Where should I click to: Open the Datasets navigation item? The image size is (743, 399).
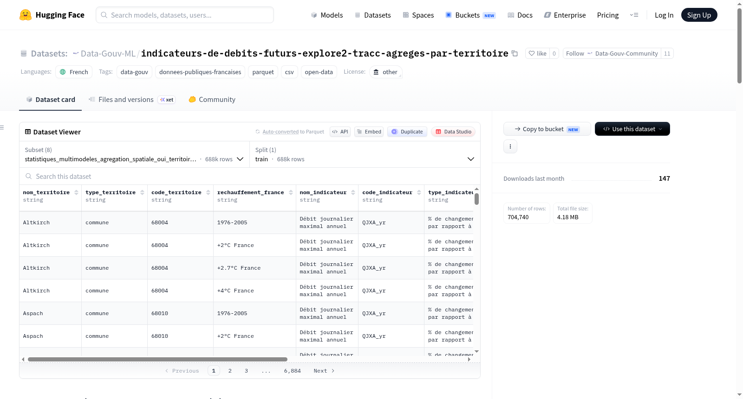click(x=373, y=15)
